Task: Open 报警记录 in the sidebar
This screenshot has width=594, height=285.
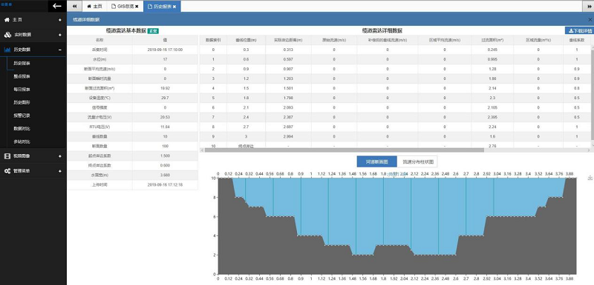Action: click(x=22, y=115)
